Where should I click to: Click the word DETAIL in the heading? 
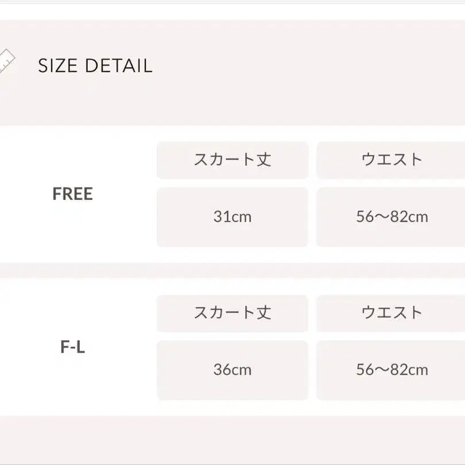click(118, 66)
